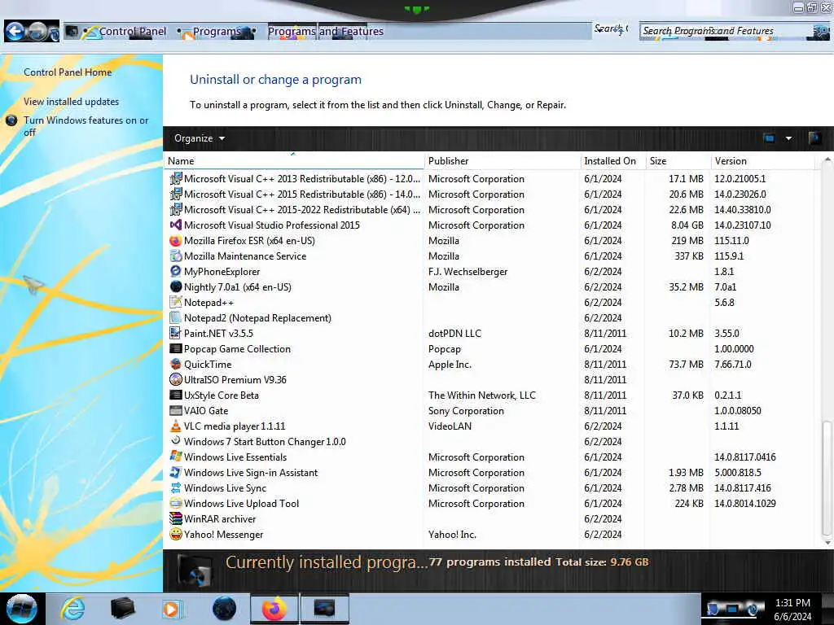Click the Windows Live Sync icon
Viewport: 834px width, 625px height.
tap(176, 487)
